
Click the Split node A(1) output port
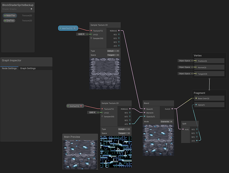coord(197,140)
